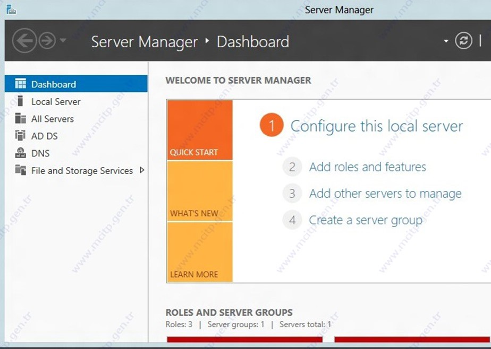Click the Back navigation arrow
The image size is (491, 349).
click(24, 41)
